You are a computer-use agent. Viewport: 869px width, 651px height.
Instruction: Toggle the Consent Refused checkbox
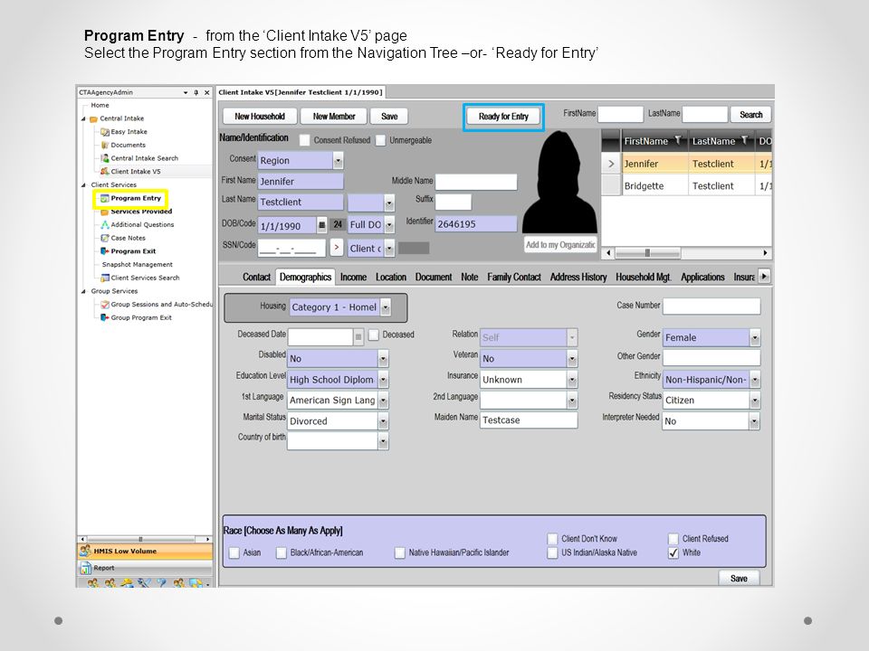point(305,140)
